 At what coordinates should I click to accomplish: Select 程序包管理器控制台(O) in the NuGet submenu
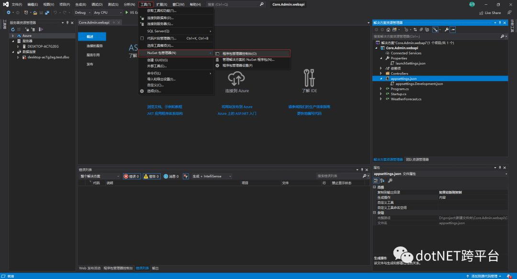coord(252,54)
